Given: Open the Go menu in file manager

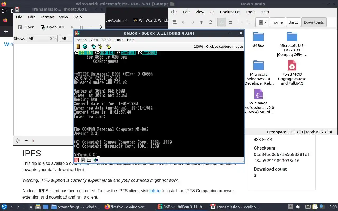Looking at the screenshot, I should (212, 12).
